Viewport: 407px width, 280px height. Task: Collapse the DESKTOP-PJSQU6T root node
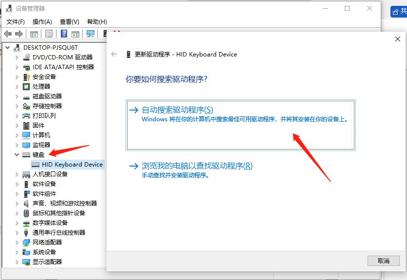[x=8, y=48]
